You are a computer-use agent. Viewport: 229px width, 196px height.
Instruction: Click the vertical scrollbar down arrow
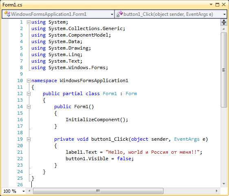pyautogui.click(x=224, y=184)
